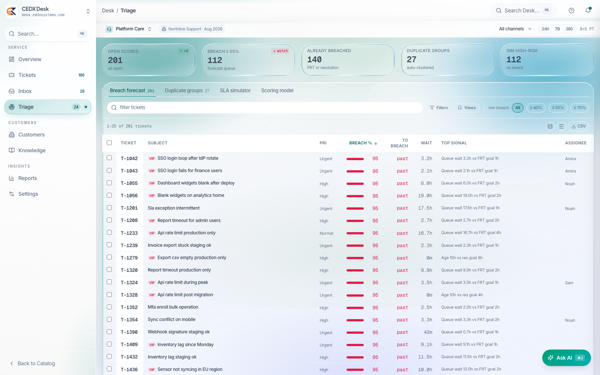Focus the filter tickets input
600x375 pixels.
click(x=265, y=108)
